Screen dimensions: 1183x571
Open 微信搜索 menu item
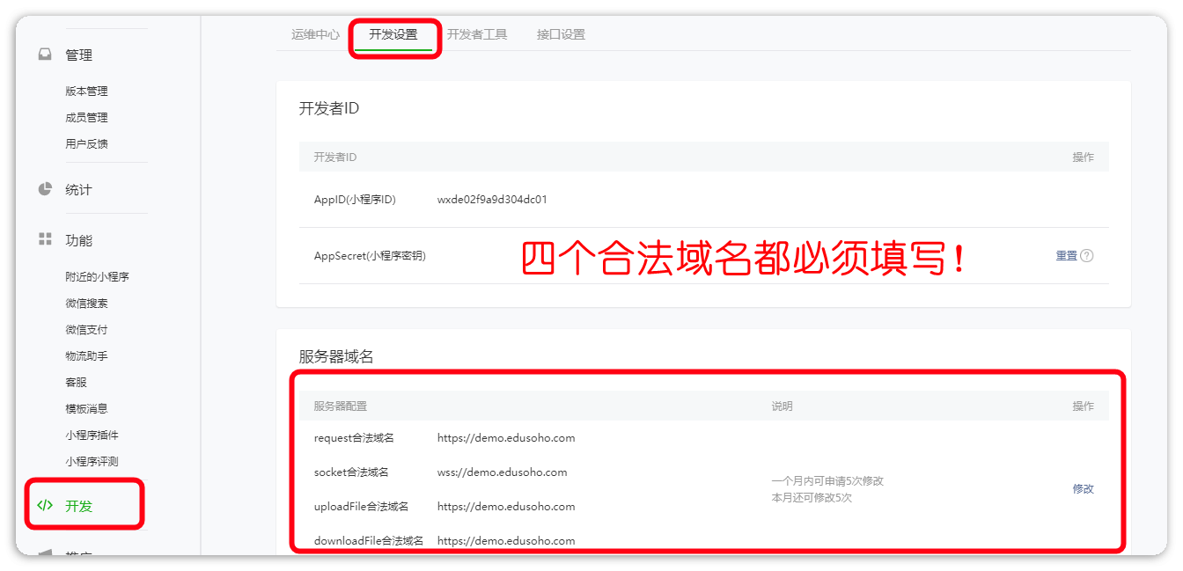86,303
